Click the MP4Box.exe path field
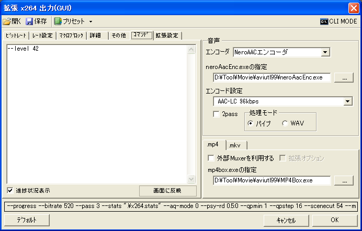 tap(271, 180)
